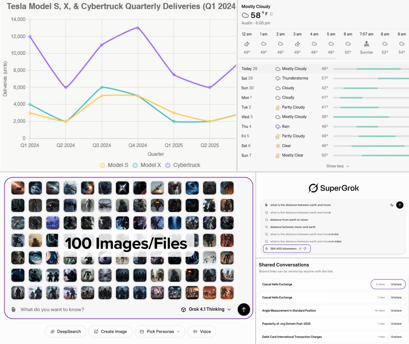Click the Thunderstorms weather icon for Sat 29

tap(278, 78)
